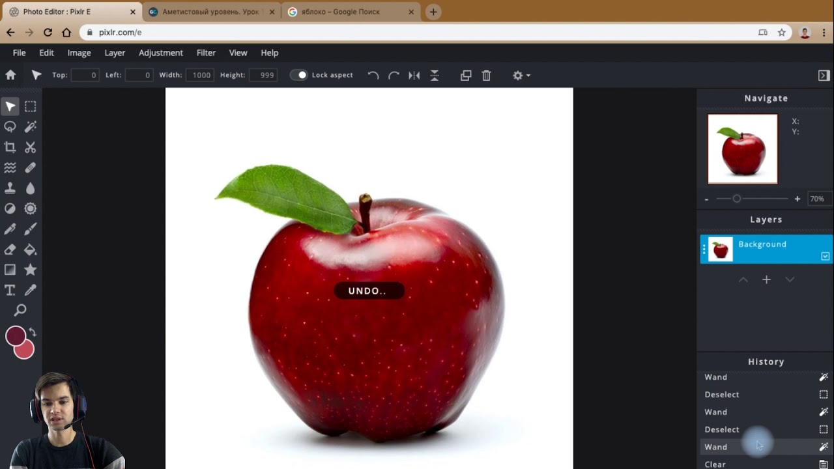The width and height of the screenshot is (834, 469).
Task: Open the dark maroon foreground color swatch
Action: pos(15,336)
